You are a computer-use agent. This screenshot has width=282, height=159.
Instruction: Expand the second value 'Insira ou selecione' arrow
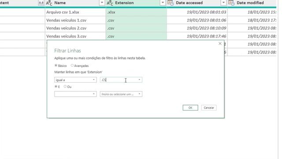click(139, 94)
